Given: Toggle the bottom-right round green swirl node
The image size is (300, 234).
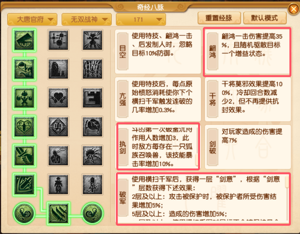Looking at the screenshot, I should point(93,213).
